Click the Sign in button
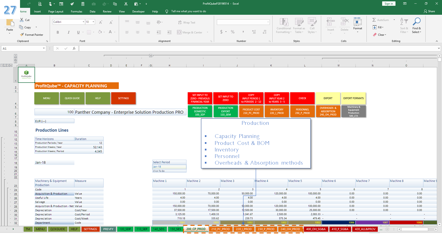Viewport: 442px width, 249px height. 389,3
